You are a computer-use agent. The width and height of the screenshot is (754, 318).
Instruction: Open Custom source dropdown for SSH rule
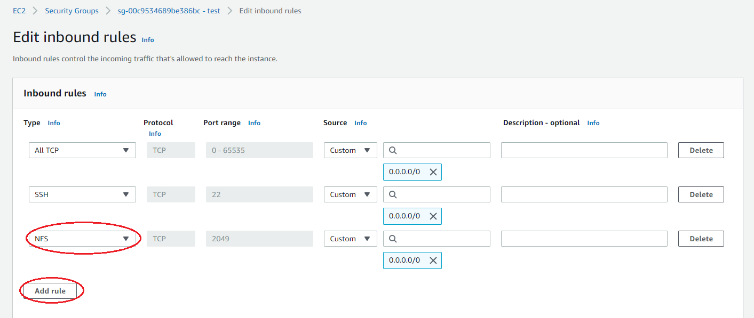pos(350,194)
